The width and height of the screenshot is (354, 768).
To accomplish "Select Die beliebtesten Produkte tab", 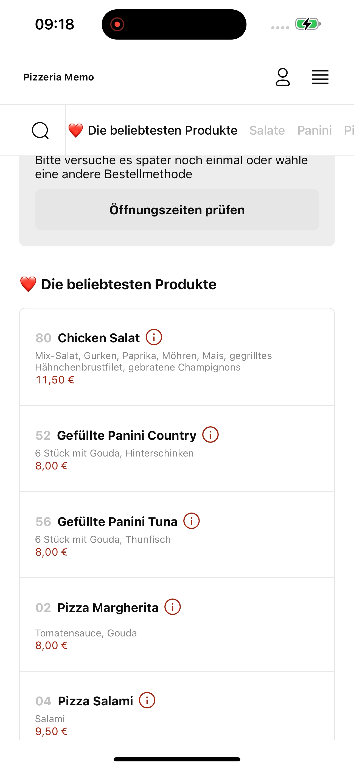I will (x=153, y=130).
